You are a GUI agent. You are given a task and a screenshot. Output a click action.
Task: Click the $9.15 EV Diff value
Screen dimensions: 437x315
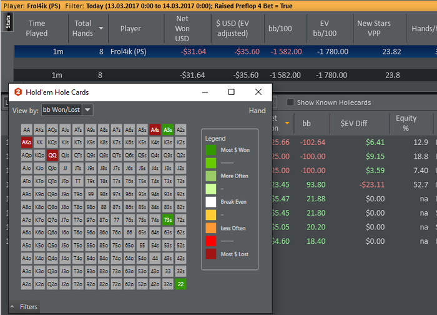click(375, 156)
